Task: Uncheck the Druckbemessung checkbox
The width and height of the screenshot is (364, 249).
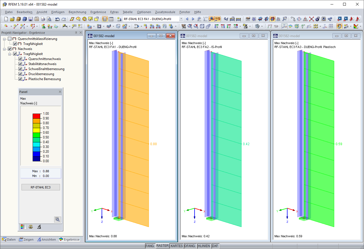Action: click(20, 74)
